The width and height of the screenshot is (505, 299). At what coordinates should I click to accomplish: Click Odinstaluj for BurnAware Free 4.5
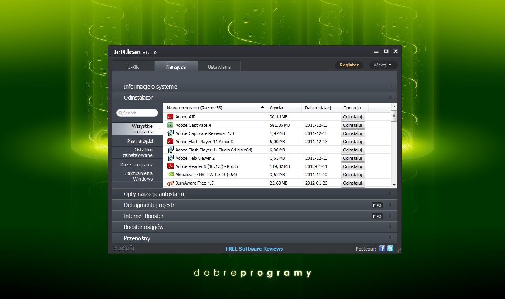coord(353,183)
